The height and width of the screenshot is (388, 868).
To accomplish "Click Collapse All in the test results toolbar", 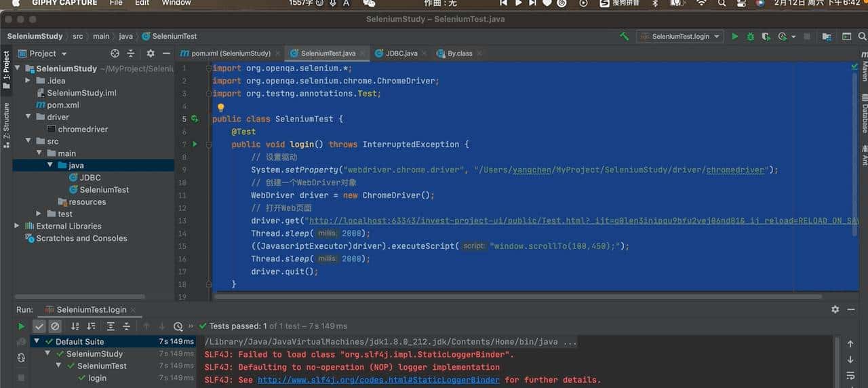I will tap(126, 326).
